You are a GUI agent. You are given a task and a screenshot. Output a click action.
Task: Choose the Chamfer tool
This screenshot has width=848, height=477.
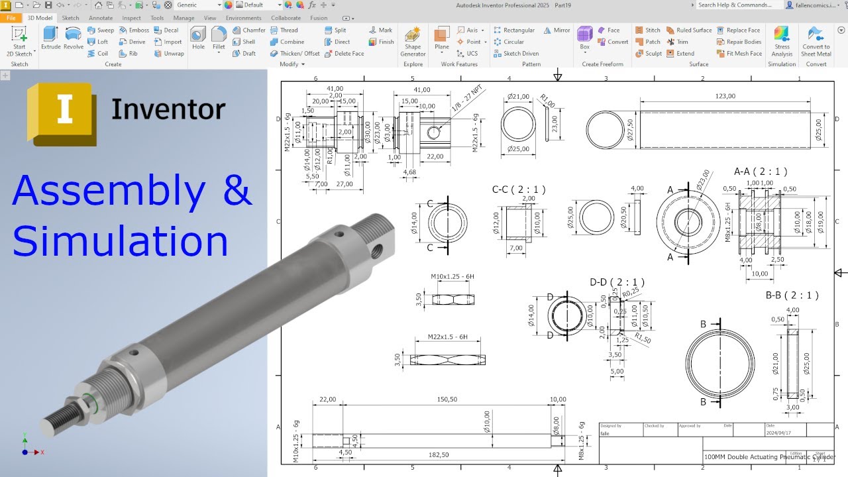[x=249, y=30]
